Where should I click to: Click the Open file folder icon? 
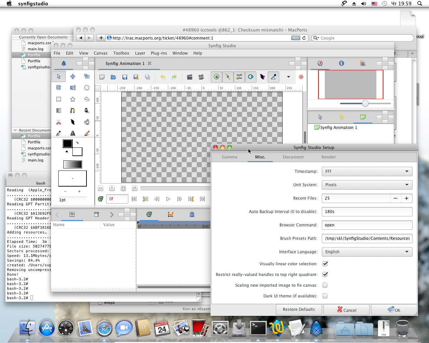point(113,77)
